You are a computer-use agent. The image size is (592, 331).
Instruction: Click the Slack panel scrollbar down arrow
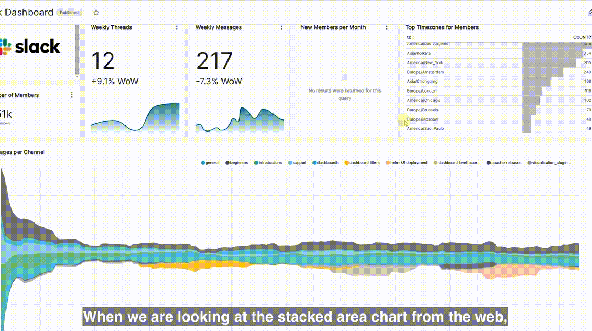pos(77,77)
